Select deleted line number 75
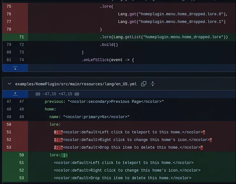 pyautogui.click(x=9, y=6)
